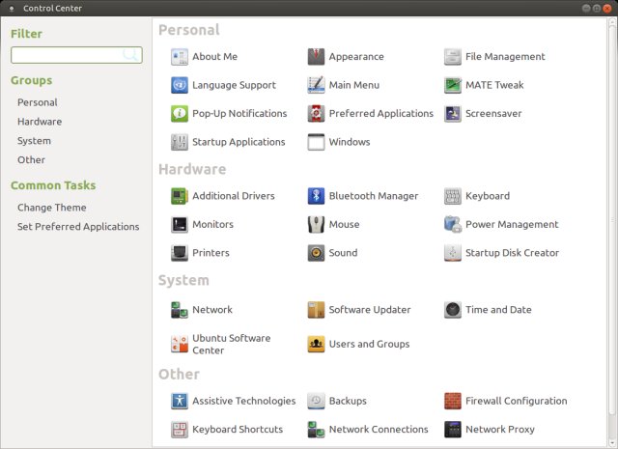618x449 pixels.
Task: Click the Assistive Technologies icon
Action: pos(179,401)
